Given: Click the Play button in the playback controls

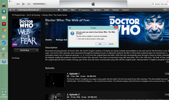Looking at the screenshot, I should [24, 4].
